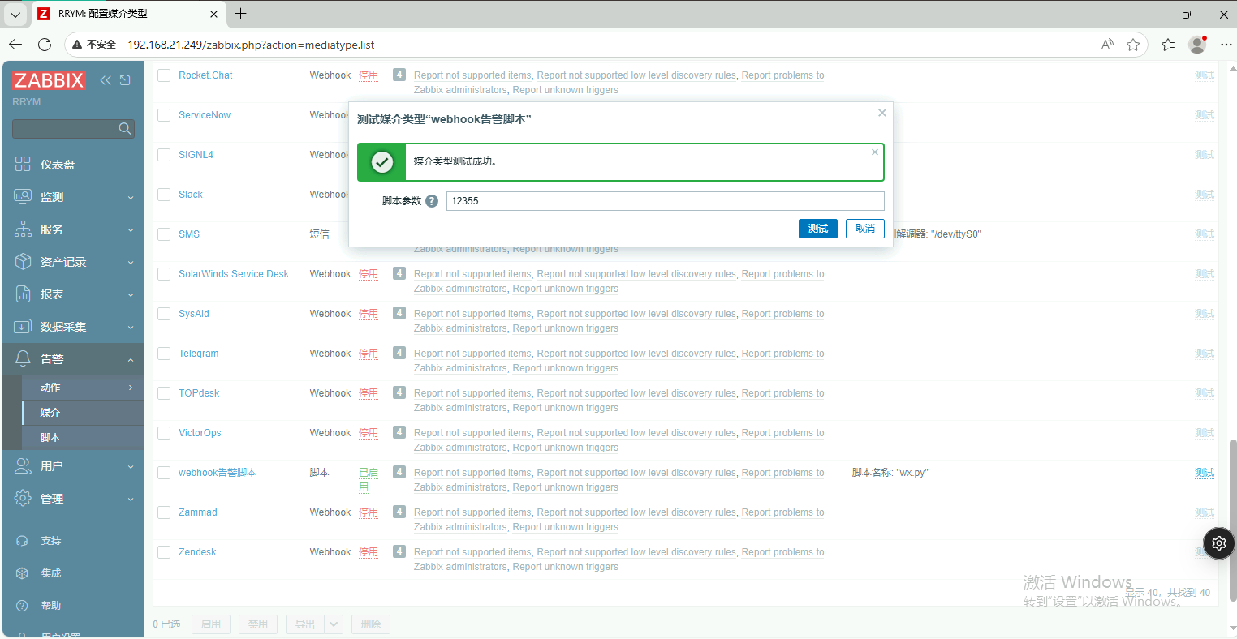
Task: Open the 导出 dropdown arrow
Action: tap(334, 624)
